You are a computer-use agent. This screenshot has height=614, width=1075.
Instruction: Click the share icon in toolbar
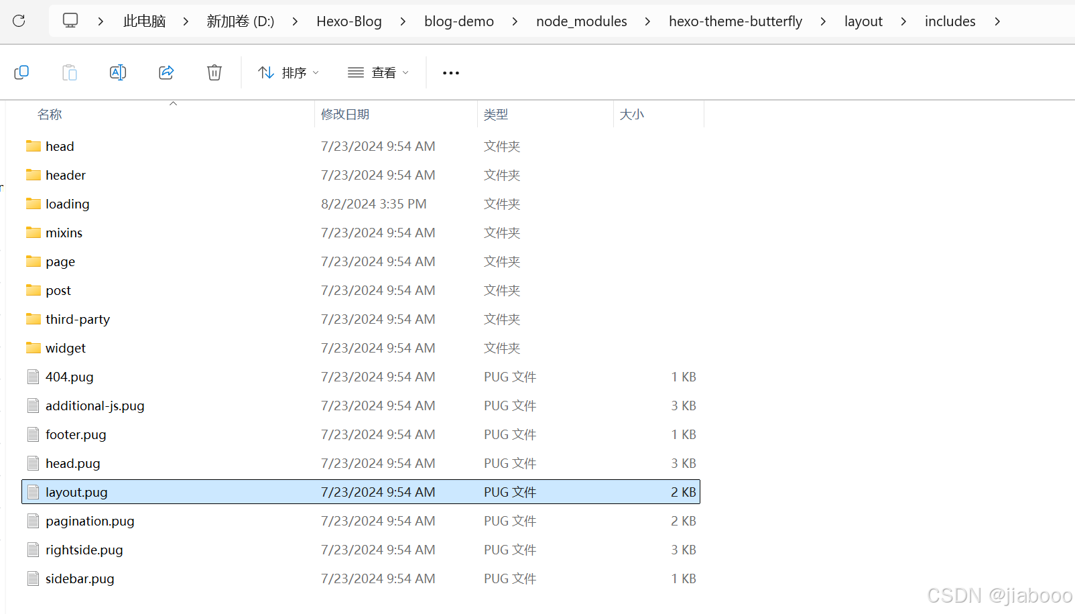[x=166, y=72]
